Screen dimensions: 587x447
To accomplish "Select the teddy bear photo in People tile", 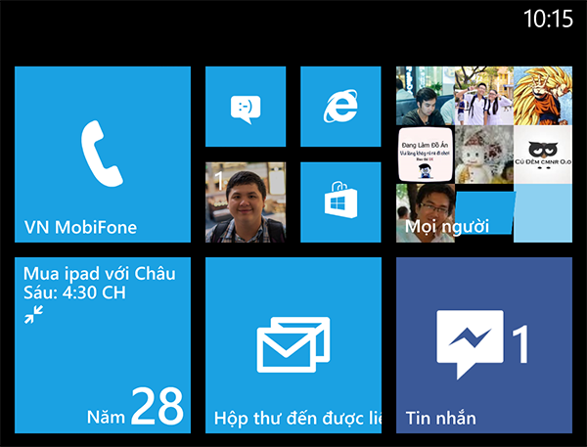I will pos(483,154).
